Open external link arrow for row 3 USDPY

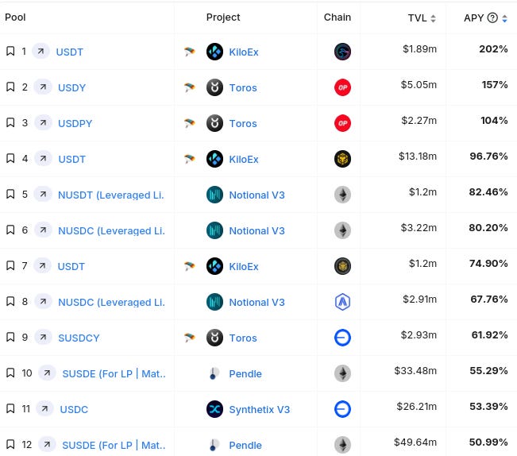pyautogui.click(x=43, y=123)
